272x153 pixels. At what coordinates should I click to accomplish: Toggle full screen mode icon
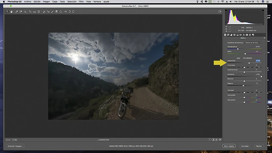pos(220,11)
